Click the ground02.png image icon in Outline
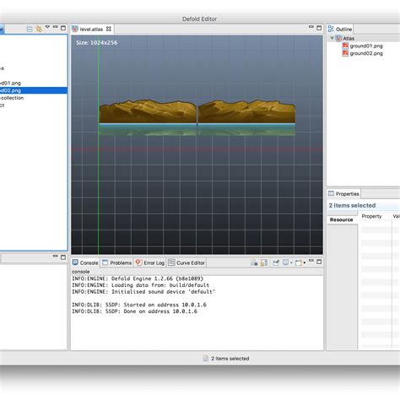Screen dimensions: 400x400 coord(345,53)
